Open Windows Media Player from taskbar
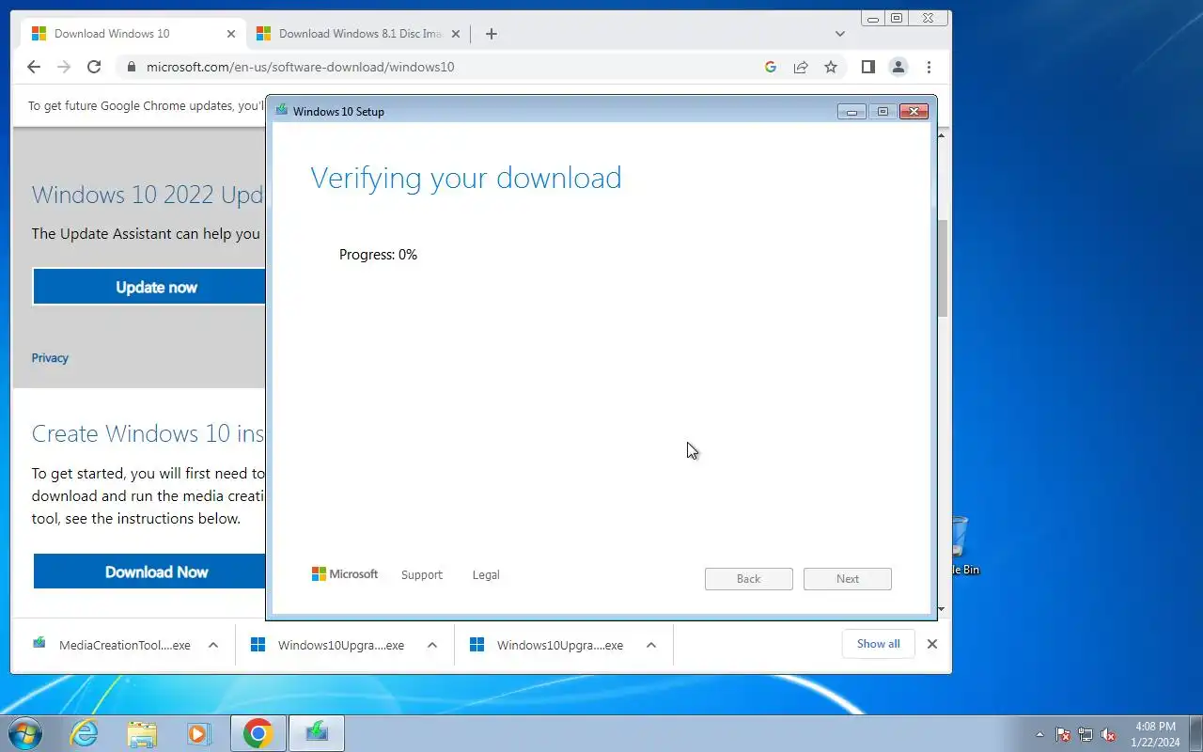Viewport: 1203px width, 752px height. tap(198, 733)
